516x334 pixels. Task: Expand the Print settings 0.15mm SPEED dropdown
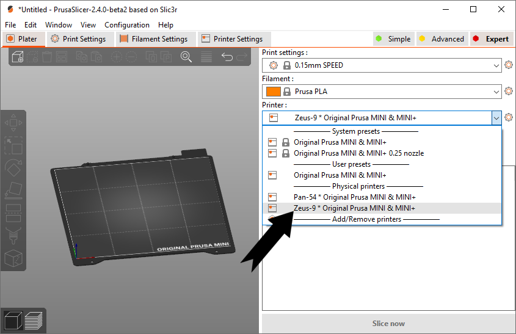coord(496,65)
